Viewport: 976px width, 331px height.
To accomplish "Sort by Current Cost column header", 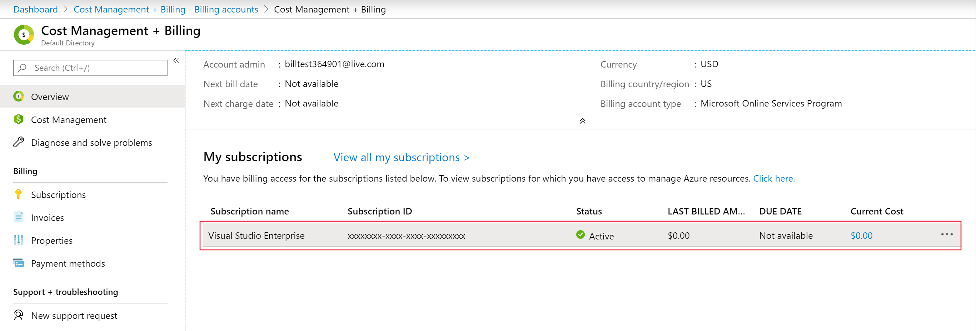I will (877, 211).
